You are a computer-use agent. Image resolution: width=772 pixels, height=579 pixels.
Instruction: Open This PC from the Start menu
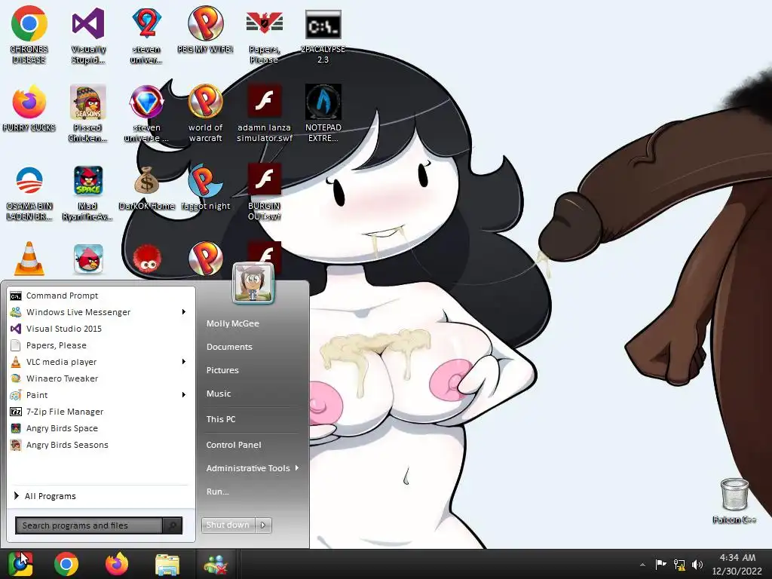click(221, 419)
